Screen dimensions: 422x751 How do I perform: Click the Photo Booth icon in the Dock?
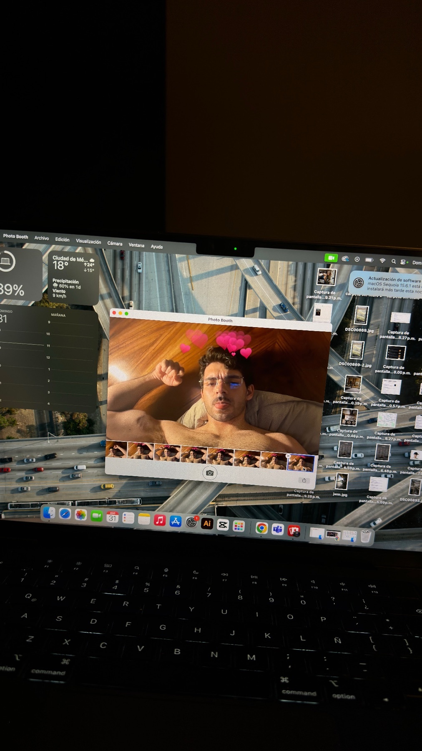pos(294,531)
